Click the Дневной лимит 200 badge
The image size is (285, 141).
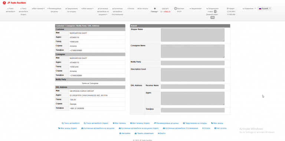coord(213,18)
